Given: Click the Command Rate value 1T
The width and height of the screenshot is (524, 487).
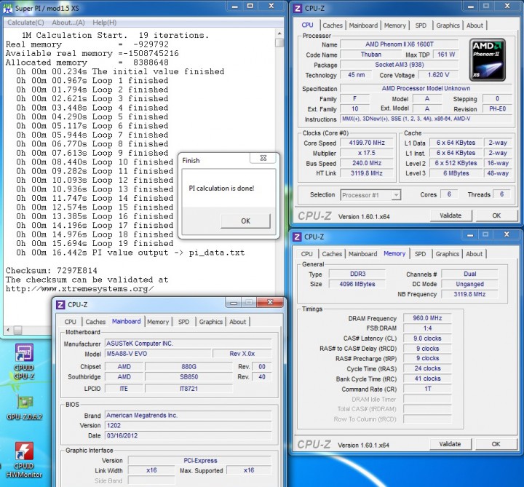Looking at the screenshot, I should 427,389.
